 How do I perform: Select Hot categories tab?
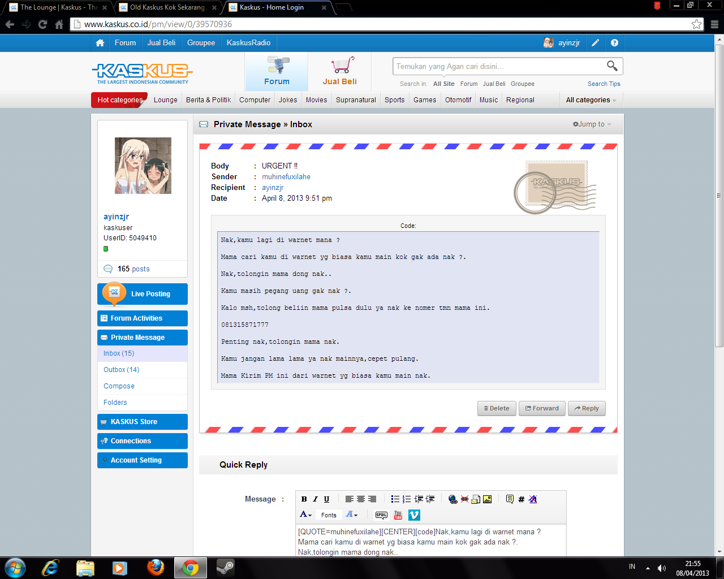119,100
